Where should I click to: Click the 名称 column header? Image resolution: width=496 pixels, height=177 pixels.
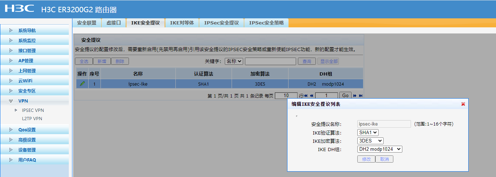point(138,74)
